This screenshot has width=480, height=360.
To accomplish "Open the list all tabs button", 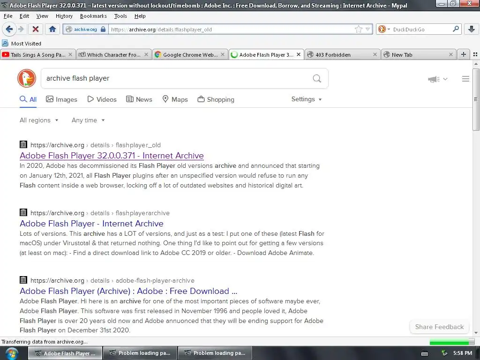I will pyautogui.click(x=475, y=54).
